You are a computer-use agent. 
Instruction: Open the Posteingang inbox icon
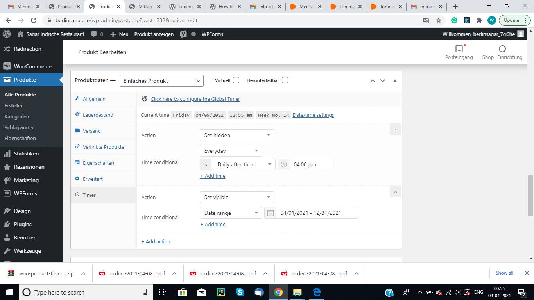tap(459, 49)
